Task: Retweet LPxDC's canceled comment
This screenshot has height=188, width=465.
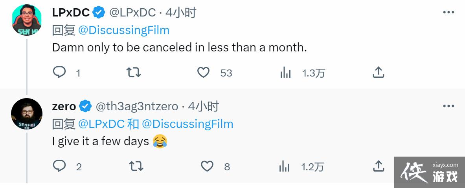Action: (134, 72)
